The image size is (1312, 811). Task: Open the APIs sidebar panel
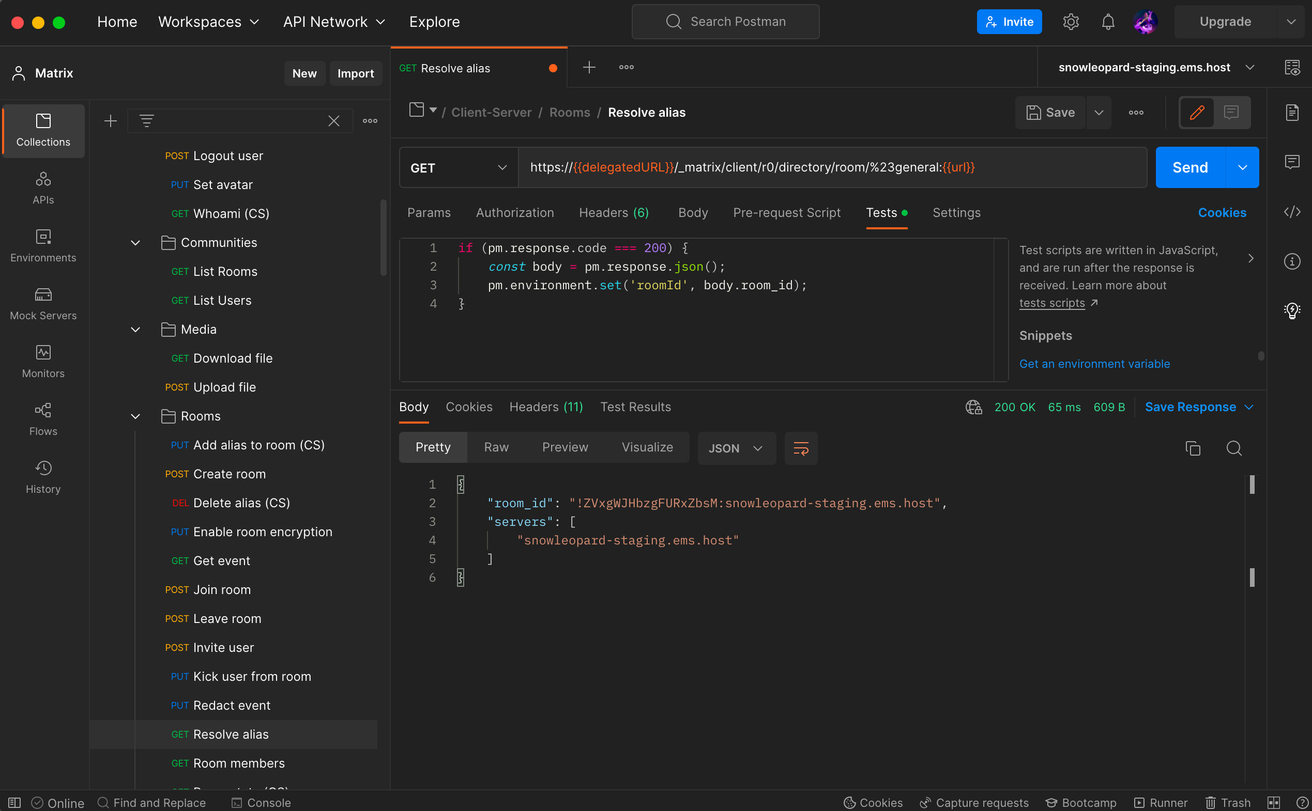[x=43, y=188]
